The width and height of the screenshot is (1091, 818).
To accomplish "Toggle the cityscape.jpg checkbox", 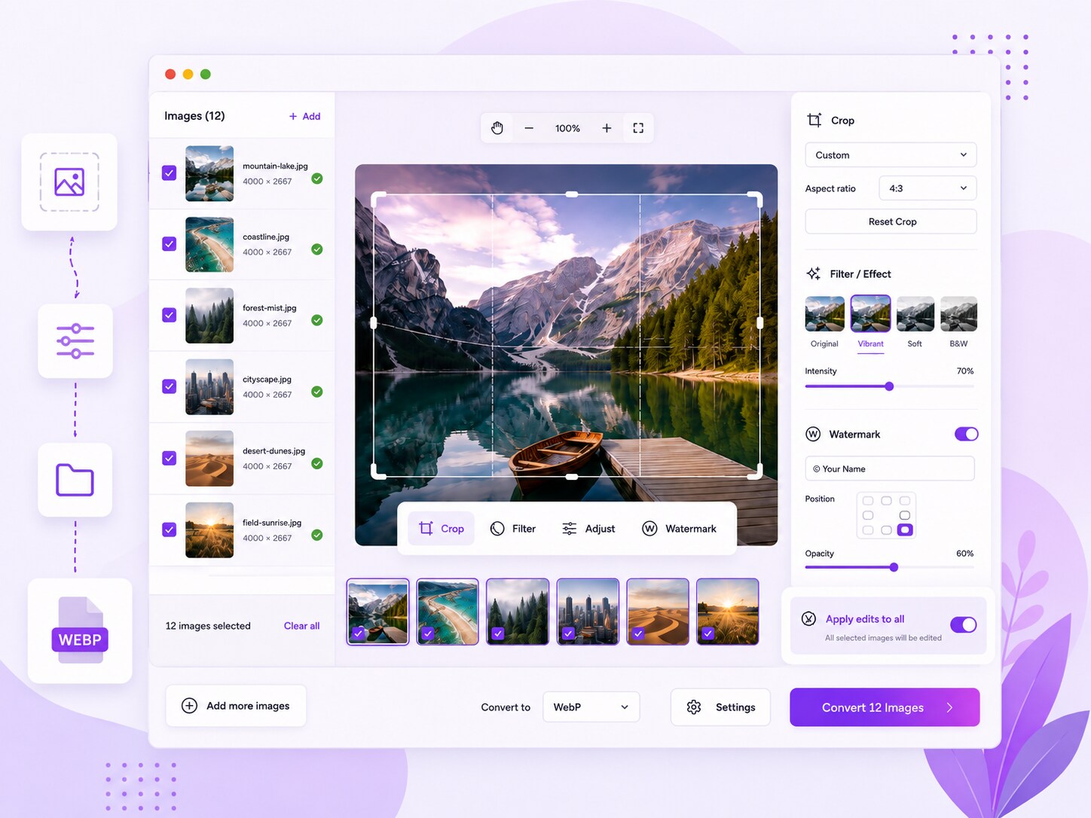I will pos(170,386).
